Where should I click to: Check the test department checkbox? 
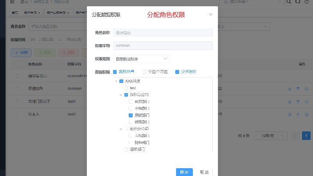(126, 88)
